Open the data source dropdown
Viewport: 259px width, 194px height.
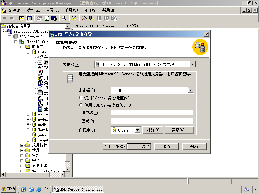coord(193,64)
